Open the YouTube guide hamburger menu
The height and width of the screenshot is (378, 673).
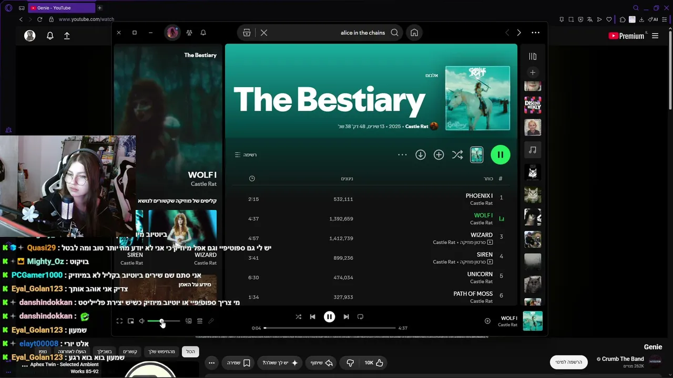tap(655, 36)
